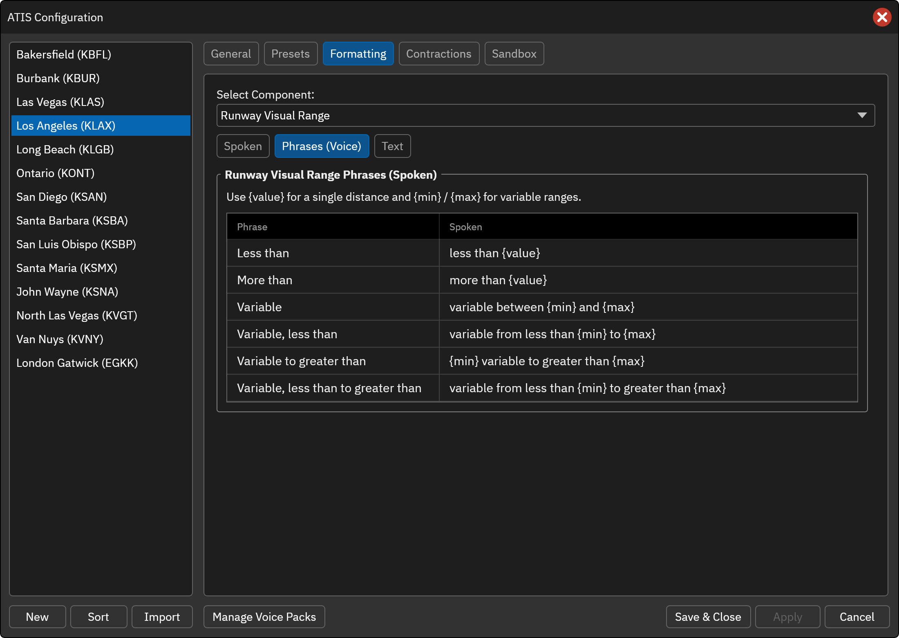Choose Las Vegas (KLAS)
899x638 pixels.
(101, 102)
